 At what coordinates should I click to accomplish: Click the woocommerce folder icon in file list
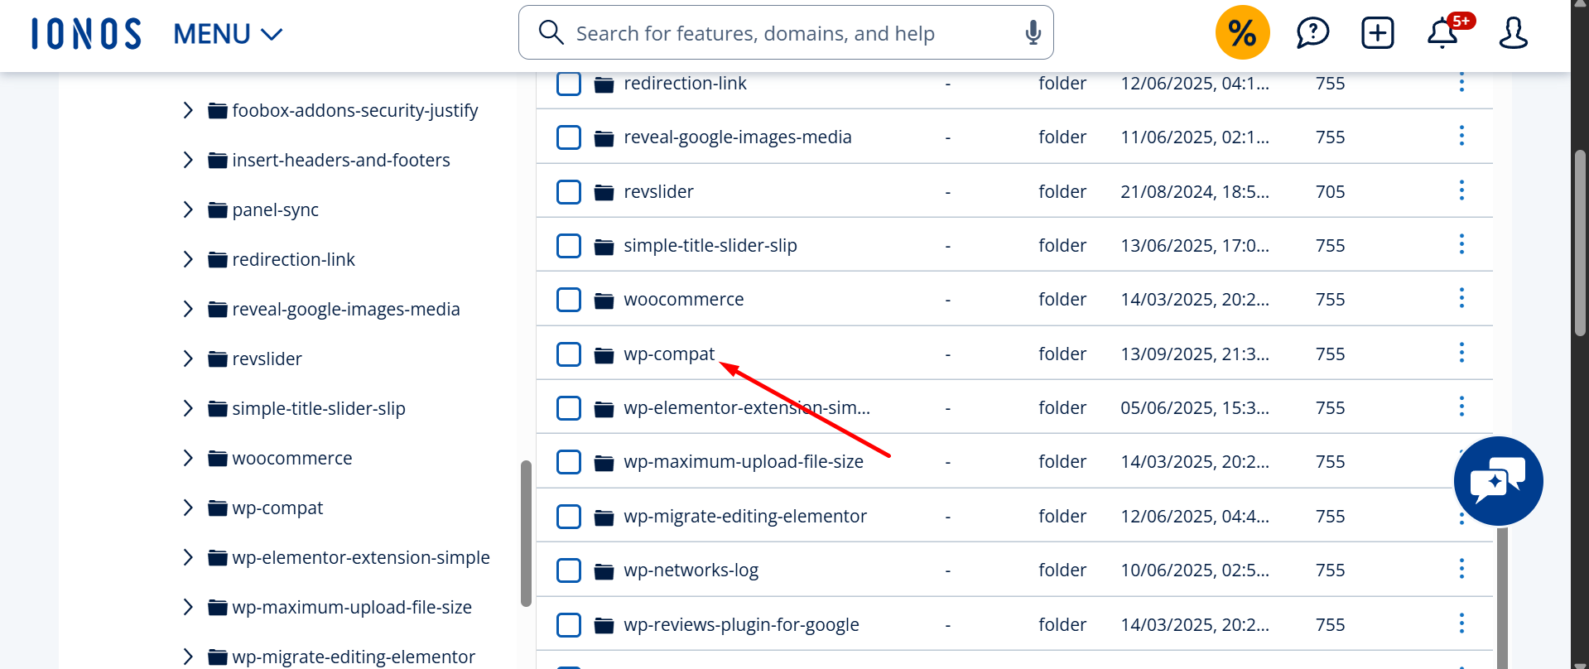604,300
